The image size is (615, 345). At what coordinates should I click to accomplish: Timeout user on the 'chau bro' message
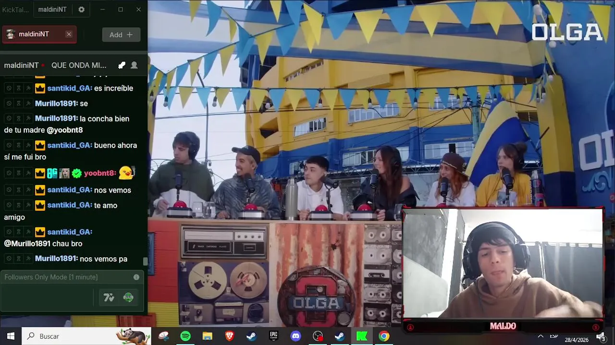click(18, 232)
